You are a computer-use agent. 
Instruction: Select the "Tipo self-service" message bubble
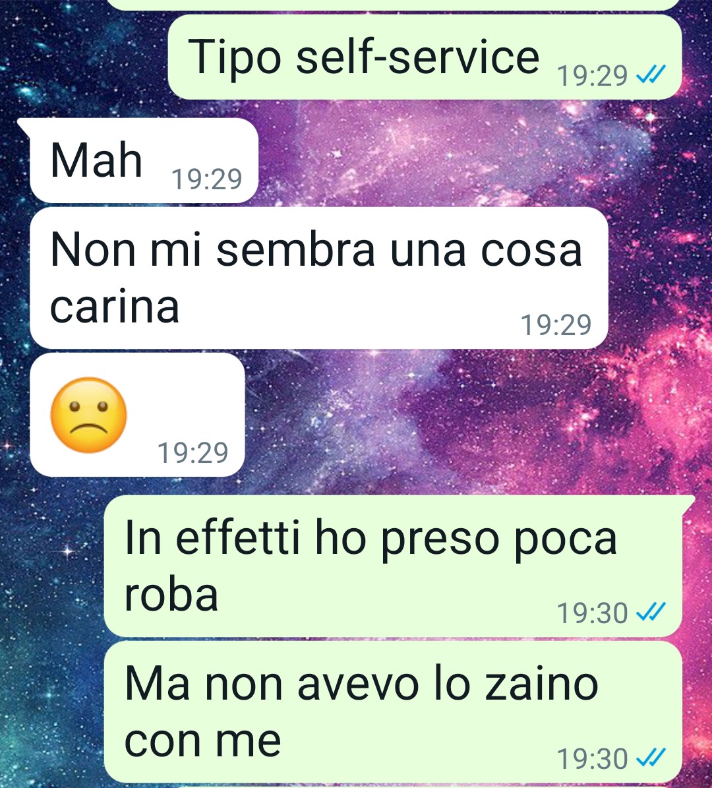pyautogui.click(x=425, y=57)
